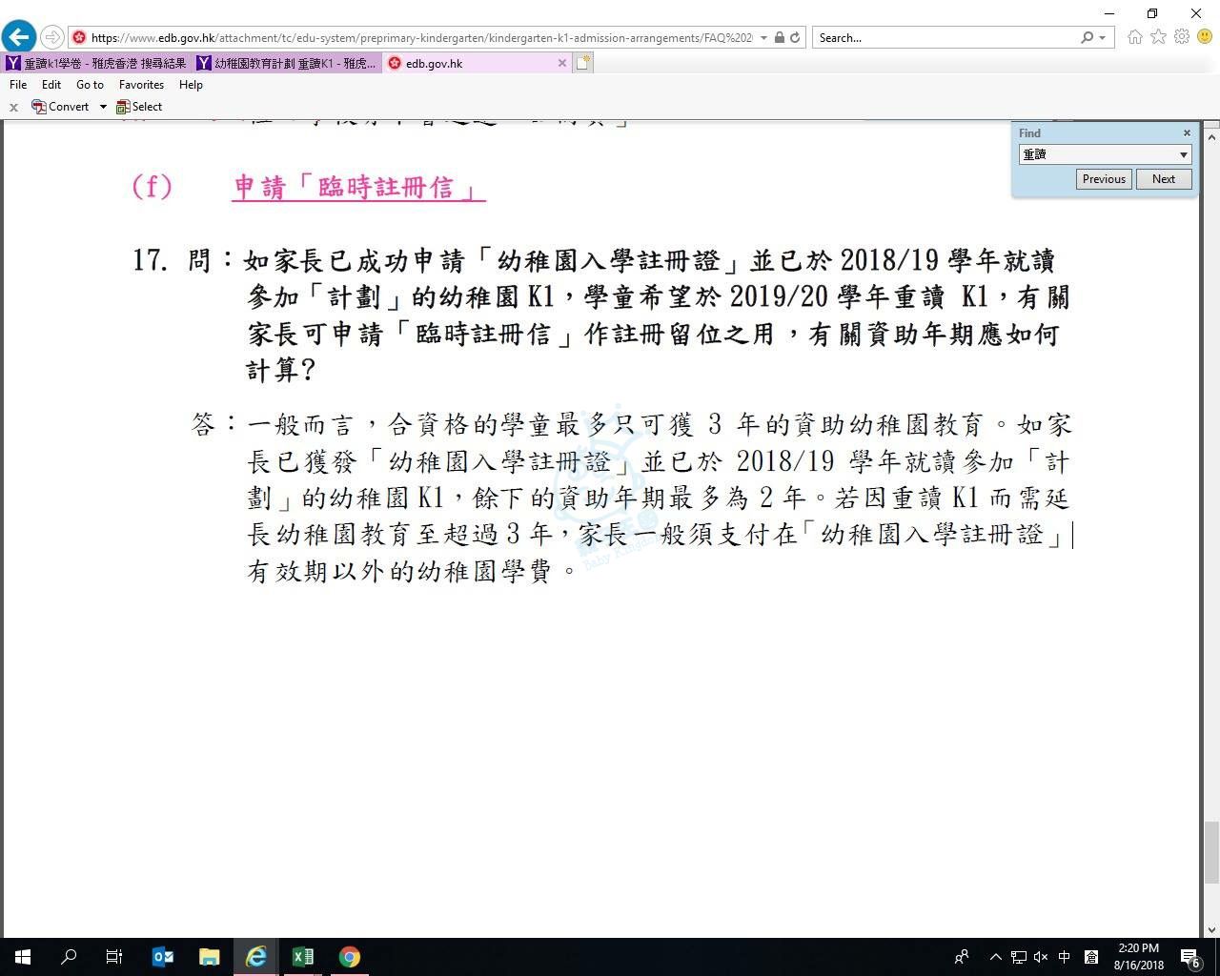Open Favorites star icon
This screenshot has height=976, width=1220.
pyautogui.click(x=1158, y=37)
